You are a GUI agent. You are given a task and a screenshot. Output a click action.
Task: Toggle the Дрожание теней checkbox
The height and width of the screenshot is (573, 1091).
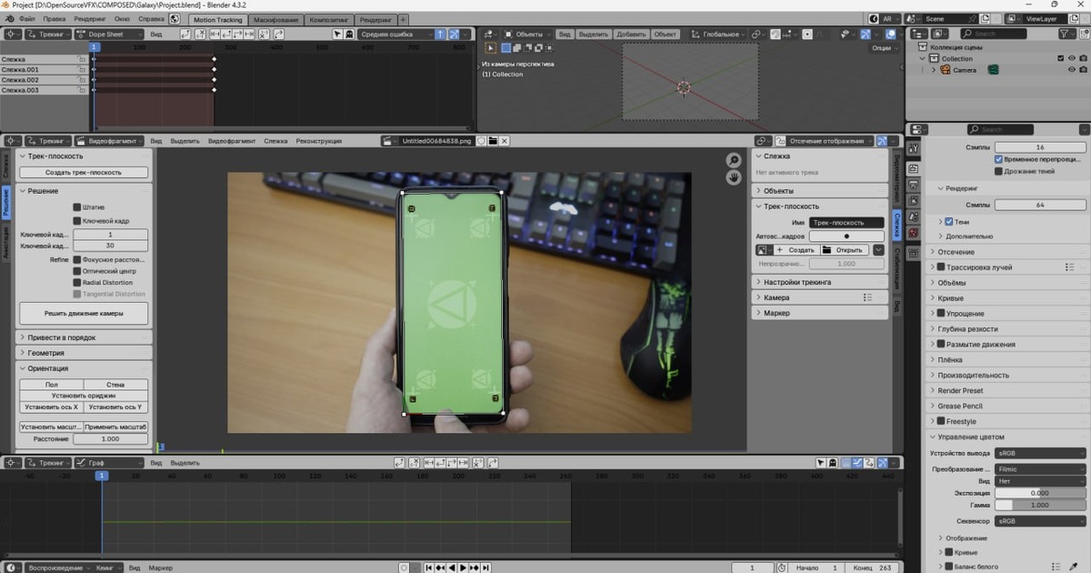[998, 171]
